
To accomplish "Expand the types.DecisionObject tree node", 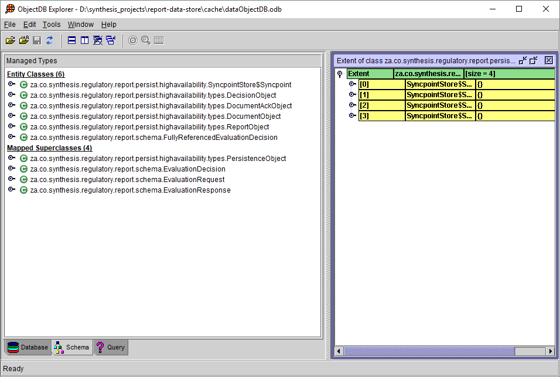I will tap(12, 95).
